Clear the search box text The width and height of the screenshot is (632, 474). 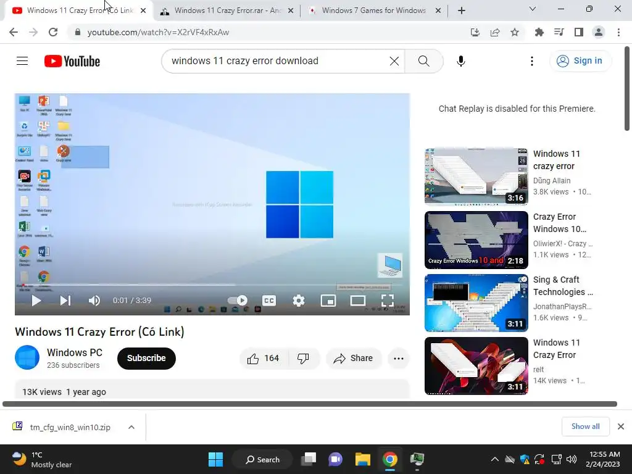[394, 61]
